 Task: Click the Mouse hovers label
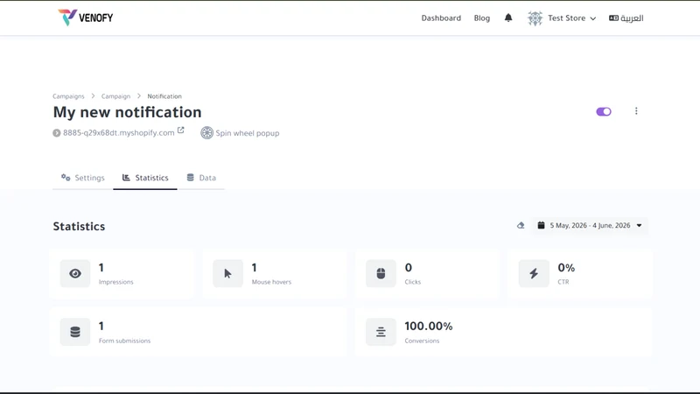click(271, 282)
